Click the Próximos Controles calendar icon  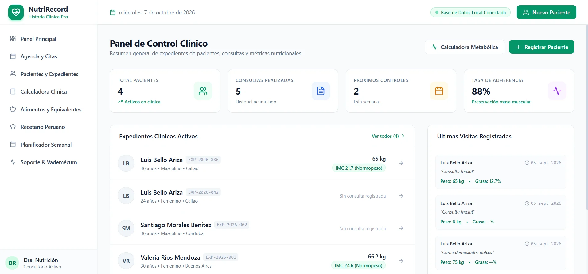coord(439,91)
